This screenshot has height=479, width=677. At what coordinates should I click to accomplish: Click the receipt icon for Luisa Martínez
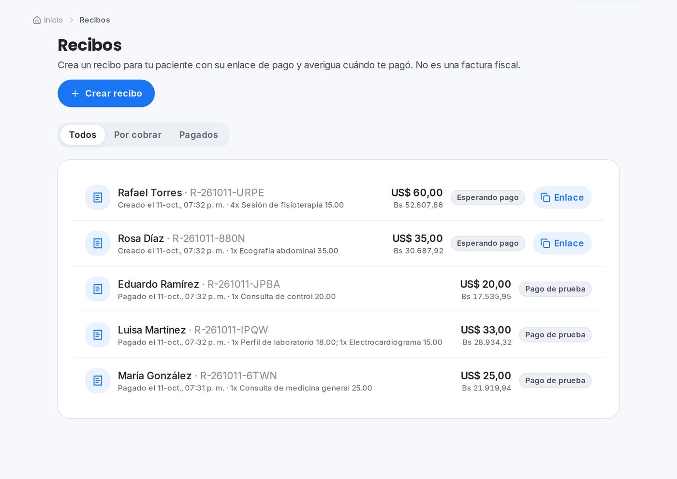click(98, 335)
